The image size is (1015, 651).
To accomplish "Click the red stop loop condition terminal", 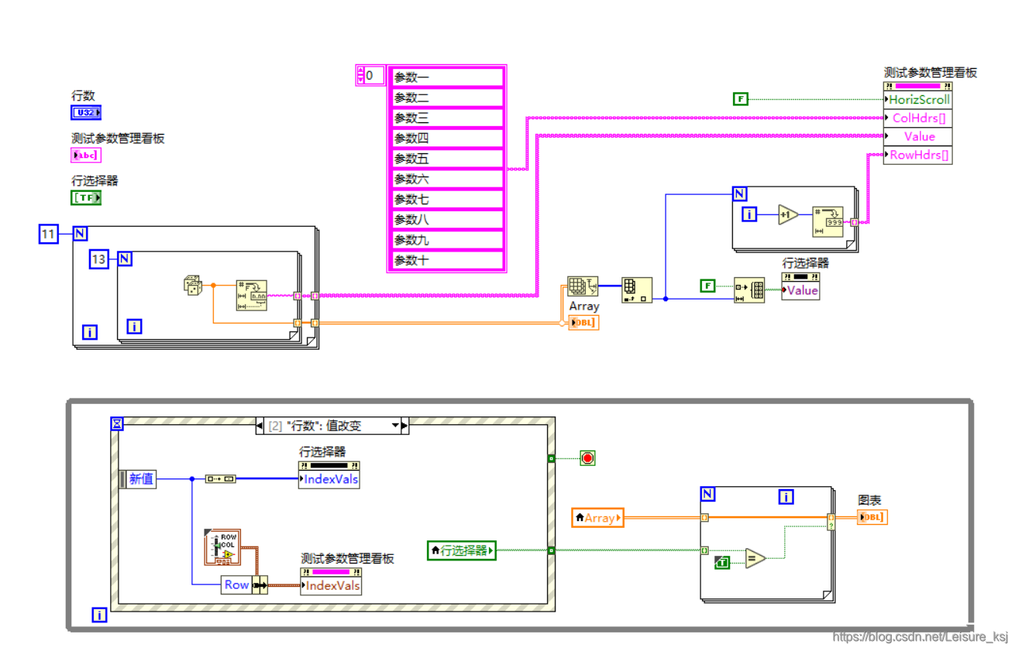I will point(587,458).
